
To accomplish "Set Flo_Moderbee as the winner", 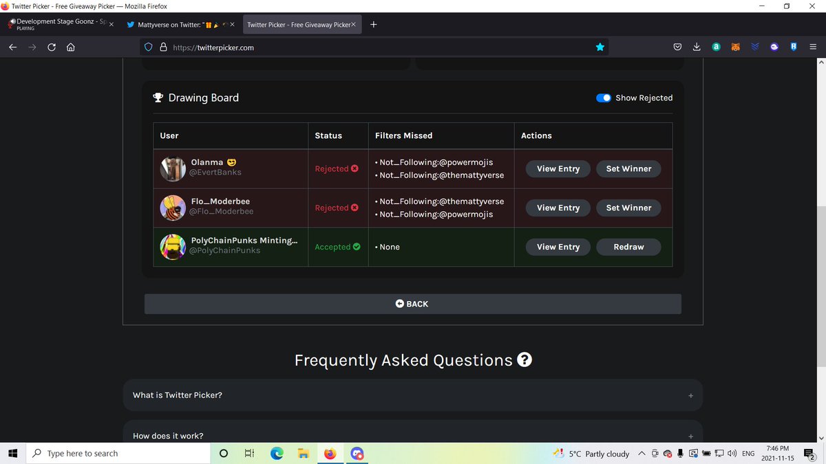I will click(x=628, y=208).
